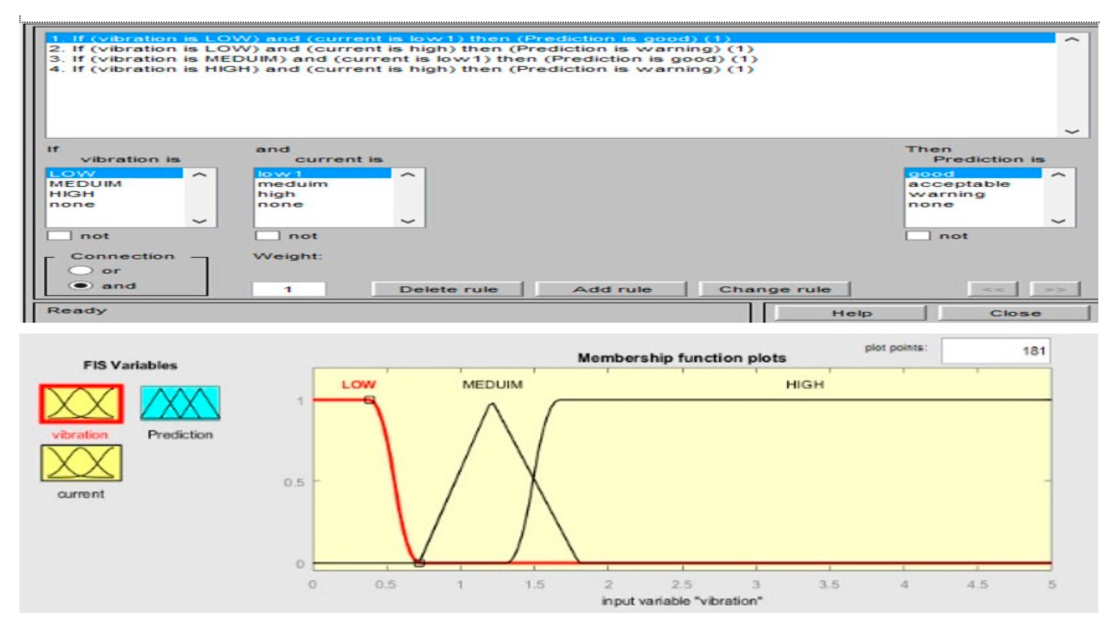The image size is (1113, 634).
Task: Select the vibration FIS variable icon
Action: point(81,404)
